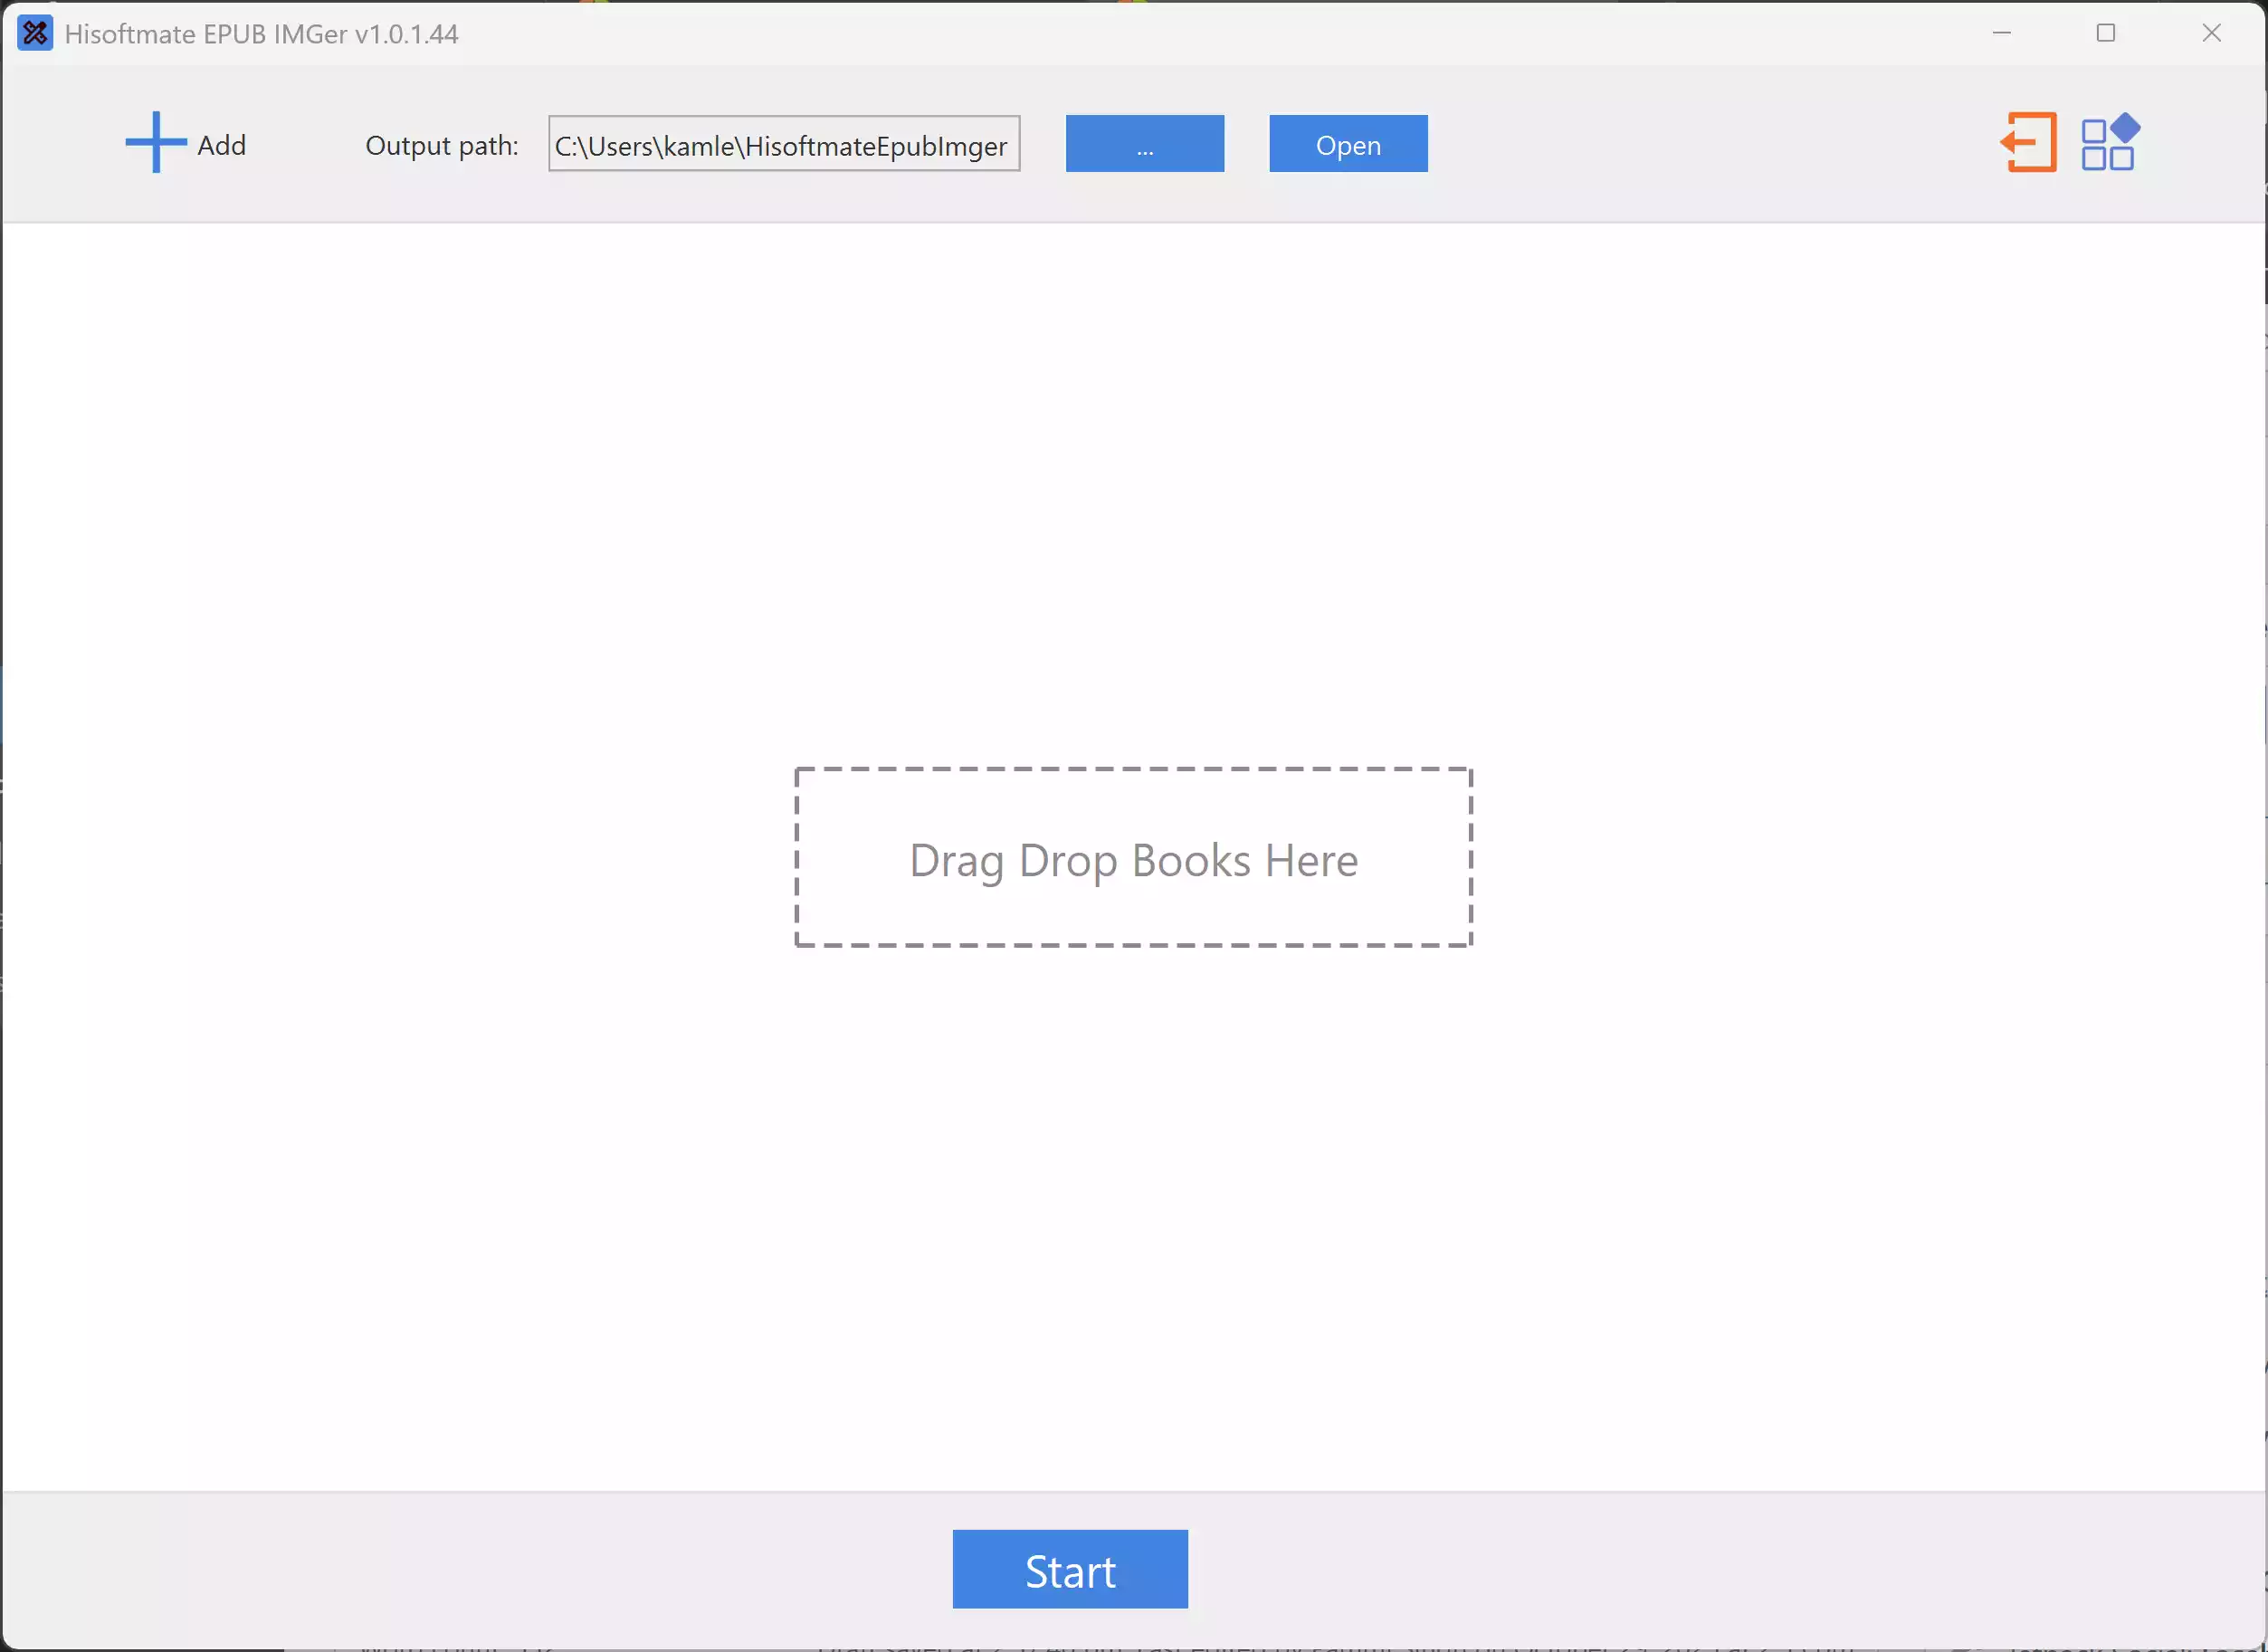Minimize the EPUB IMGer window
This screenshot has width=2268, height=1652.
point(2001,34)
